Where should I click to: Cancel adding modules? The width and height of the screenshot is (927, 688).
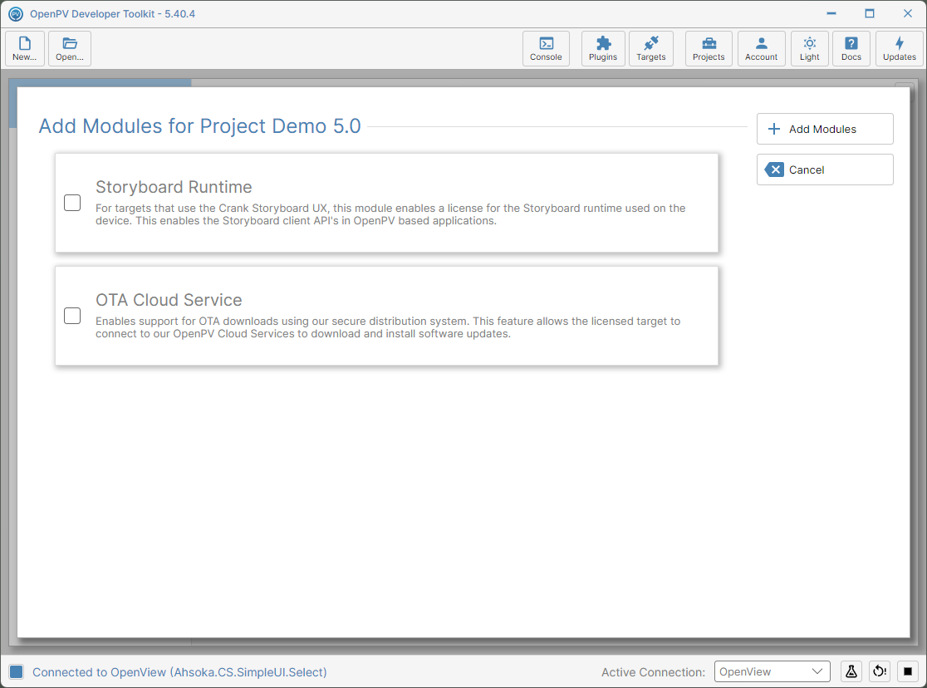(x=825, y=170)
